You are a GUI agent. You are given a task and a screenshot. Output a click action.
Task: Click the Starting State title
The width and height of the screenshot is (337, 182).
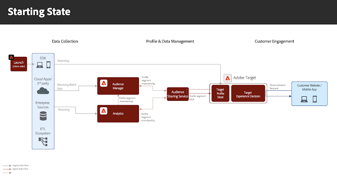tap(39, 12)
